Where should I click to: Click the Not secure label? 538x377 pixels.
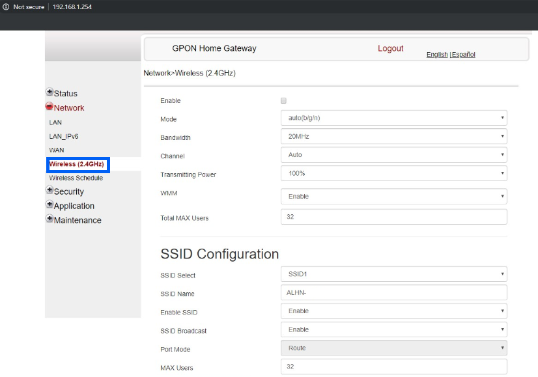pyautogui.click(x=29, y=7)
